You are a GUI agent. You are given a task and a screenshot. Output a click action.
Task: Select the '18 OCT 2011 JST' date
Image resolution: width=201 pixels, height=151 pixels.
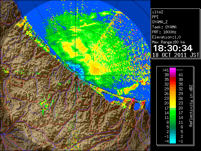pos(176,55)
